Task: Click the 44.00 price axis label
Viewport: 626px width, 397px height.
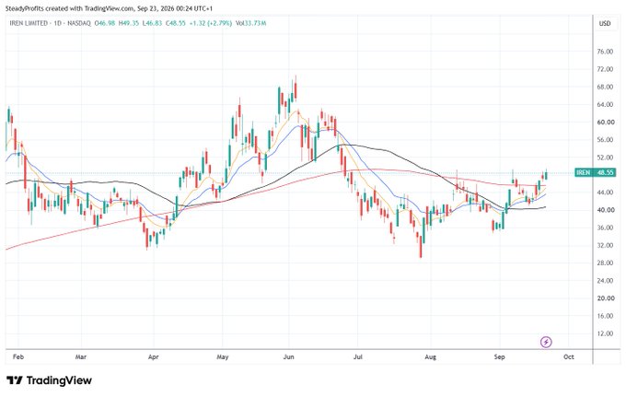Action: (x=605, y=193)
